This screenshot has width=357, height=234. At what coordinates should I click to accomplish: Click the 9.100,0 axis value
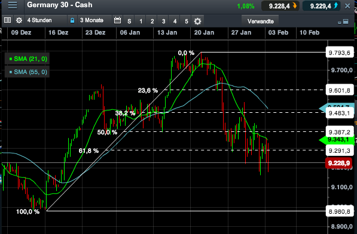pyautogui.click(x=342, y=187)
